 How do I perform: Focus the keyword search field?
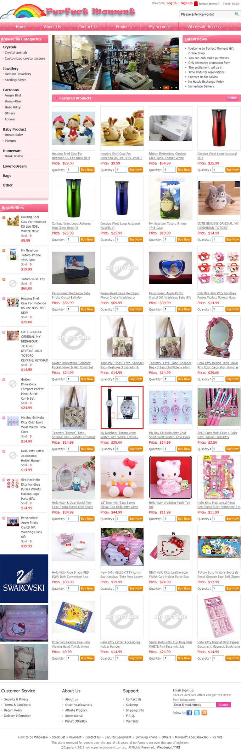[x=207, y=14]
